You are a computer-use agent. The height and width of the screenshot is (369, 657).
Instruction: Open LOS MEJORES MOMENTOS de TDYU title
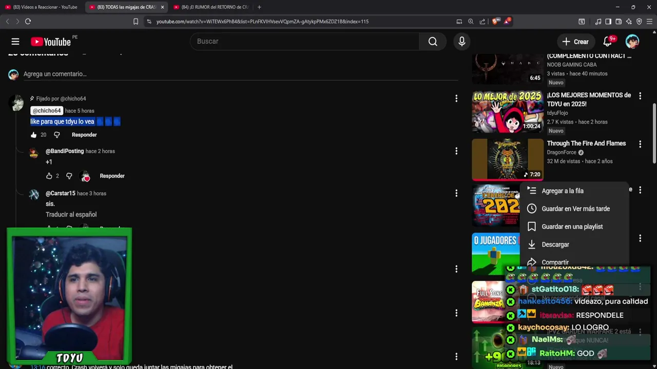(x=589, y=99)
